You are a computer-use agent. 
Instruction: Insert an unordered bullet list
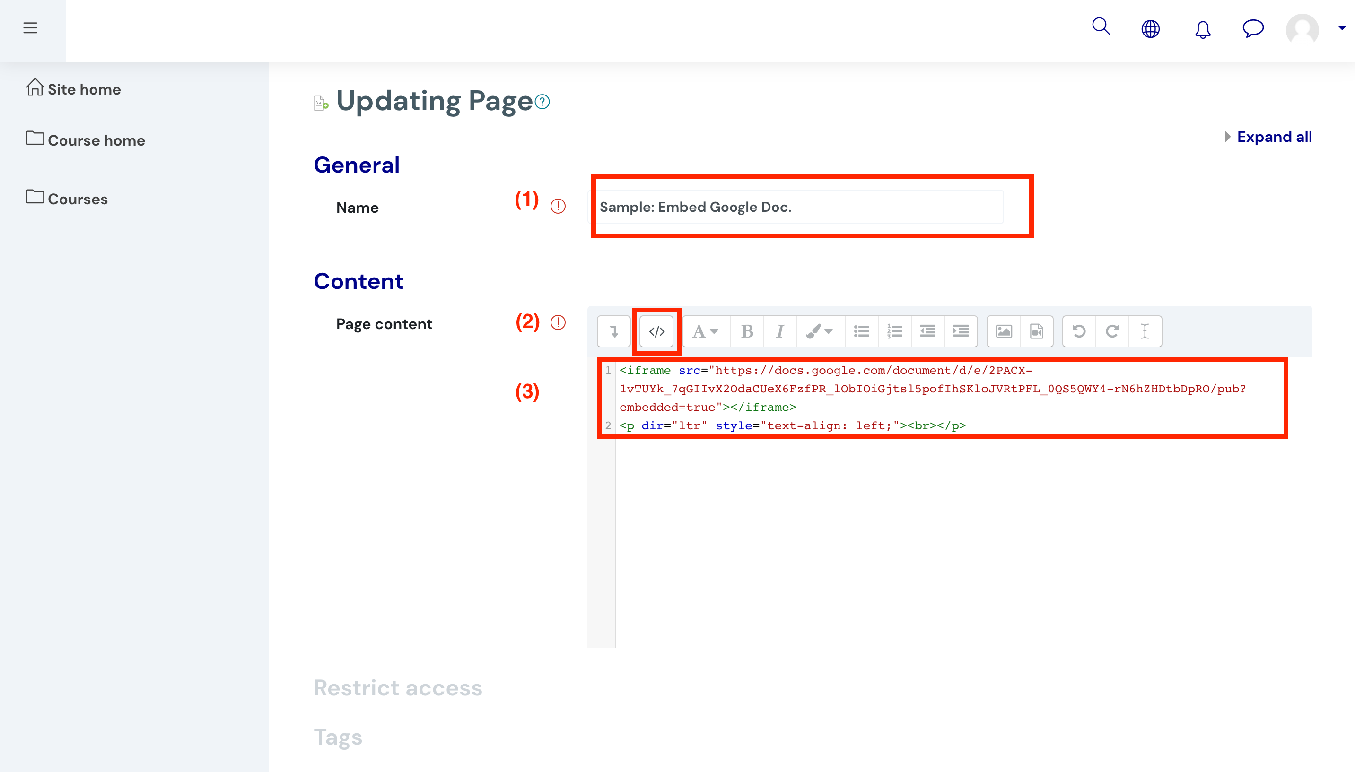coord(861,331)
